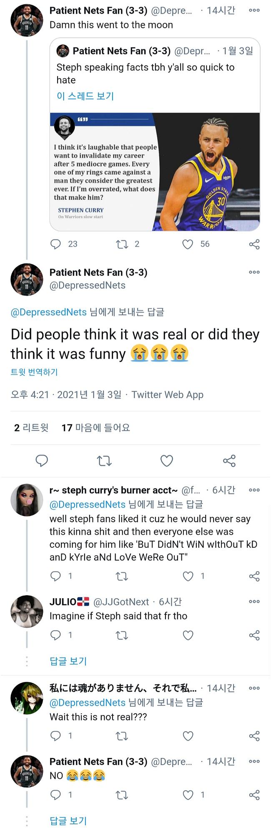Retweet the 'Damn this went to the moon' tweet
The width and height of the screenshot is (271, 831).
pyautogui.click(x=122, y=244)
